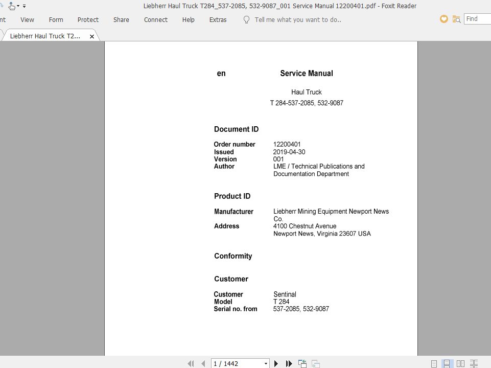Image resolution: width=491 pixels, height=368 pixels.
Task: Open Customize Quick Access Toolbar dropdown
Action: click(24, 6)
